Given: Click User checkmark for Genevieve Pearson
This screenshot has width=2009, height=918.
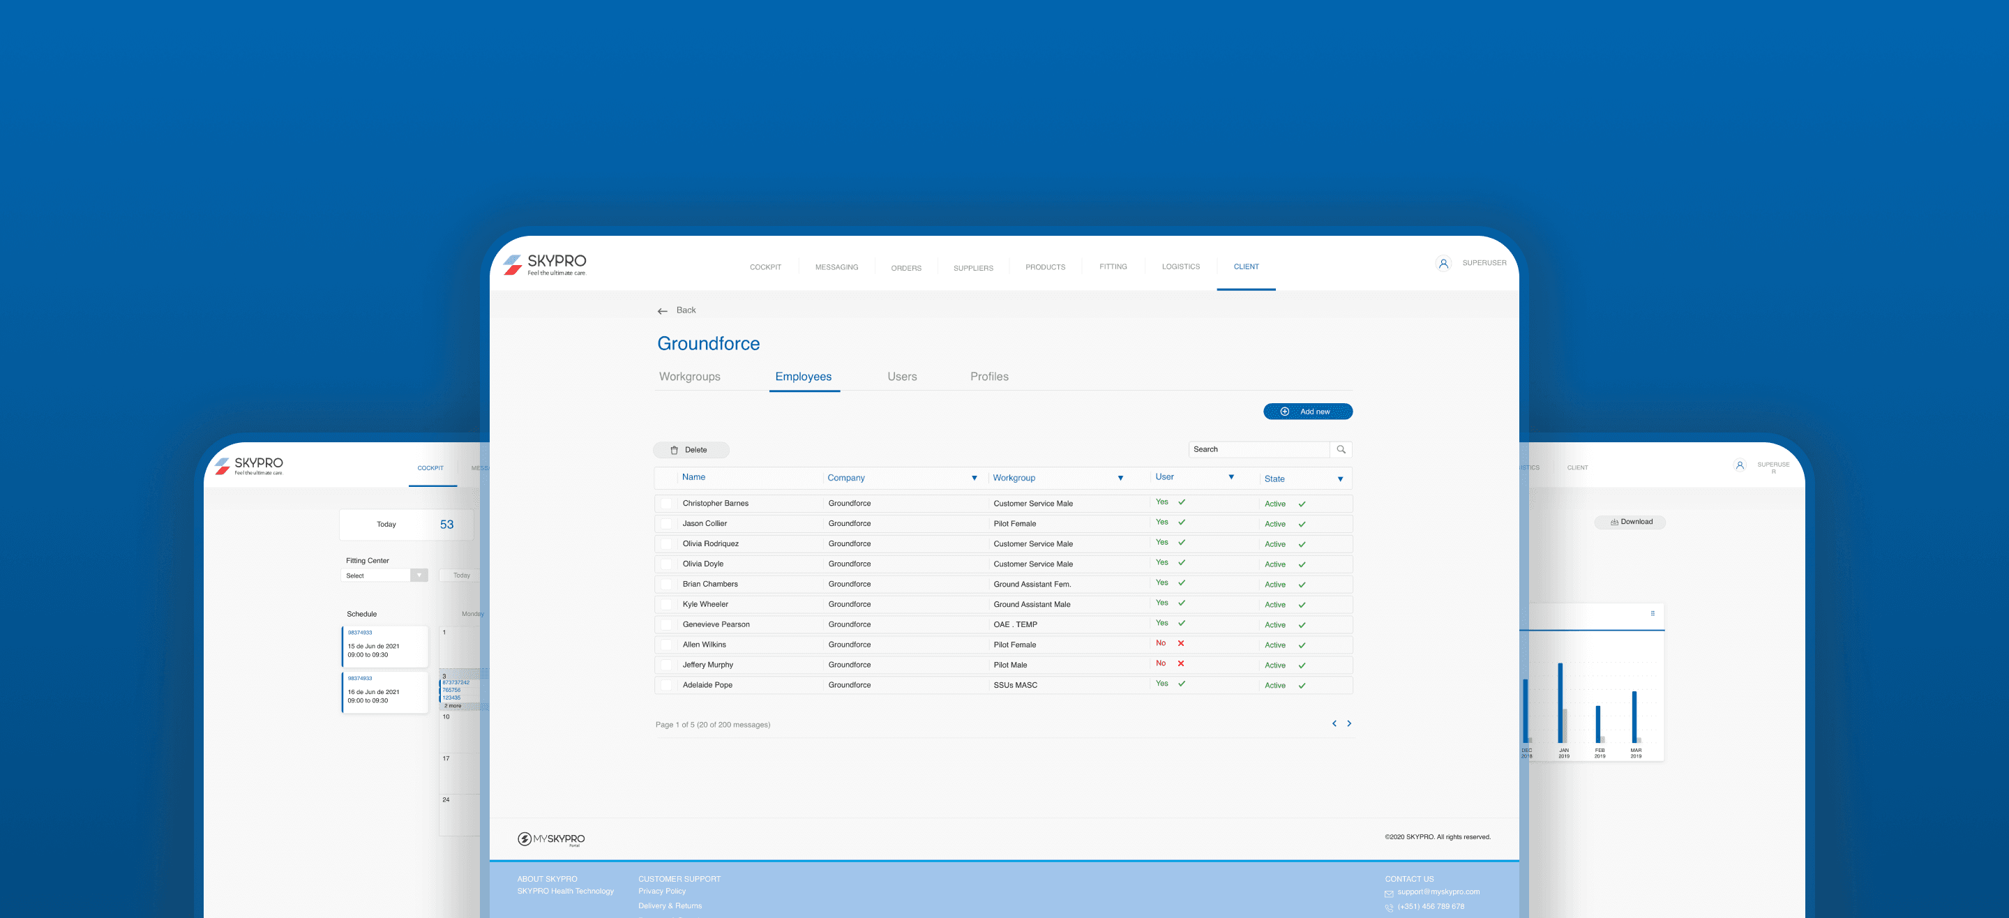Looking at the screenshot, I should 1182,623.
